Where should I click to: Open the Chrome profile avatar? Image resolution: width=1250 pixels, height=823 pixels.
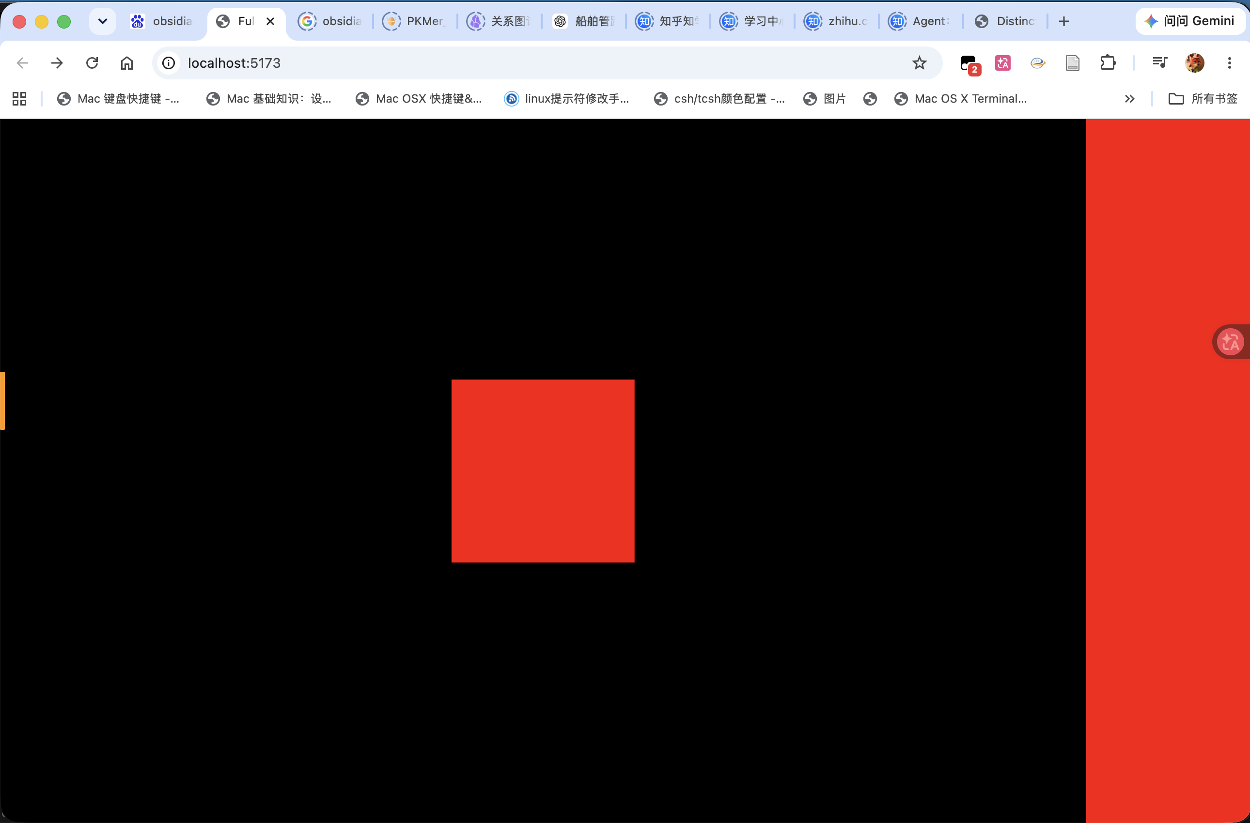(x=1195, y=63)
